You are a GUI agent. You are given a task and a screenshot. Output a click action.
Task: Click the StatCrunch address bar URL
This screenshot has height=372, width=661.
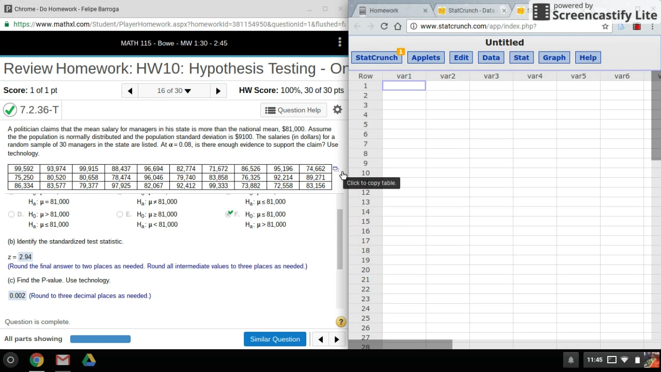click(478, 26)
